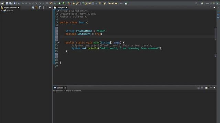Click the External Tools run icon
This screenshot has width=220, height=123.
click(x=68, y=3)
